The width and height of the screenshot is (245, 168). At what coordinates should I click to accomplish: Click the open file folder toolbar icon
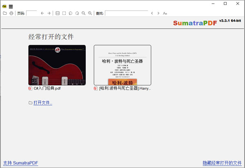click(x=5, y=13)
